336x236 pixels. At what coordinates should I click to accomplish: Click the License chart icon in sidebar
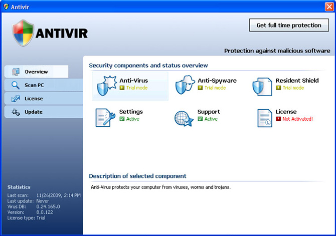(x=16, y=99)
